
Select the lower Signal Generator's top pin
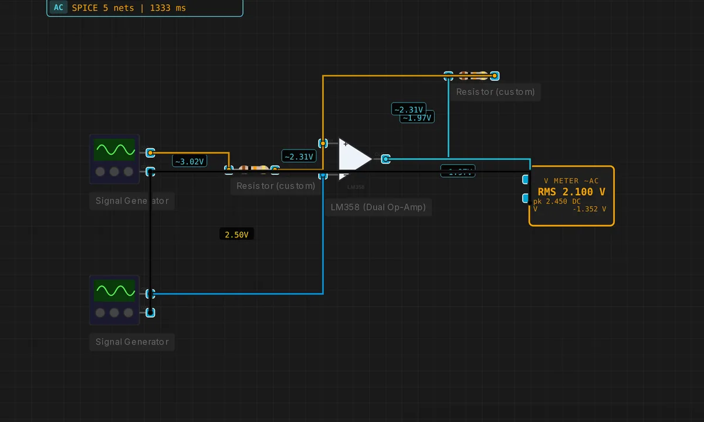(x=150, y=294)
